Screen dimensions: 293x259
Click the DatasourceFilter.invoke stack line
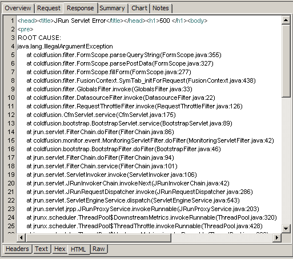121,98
